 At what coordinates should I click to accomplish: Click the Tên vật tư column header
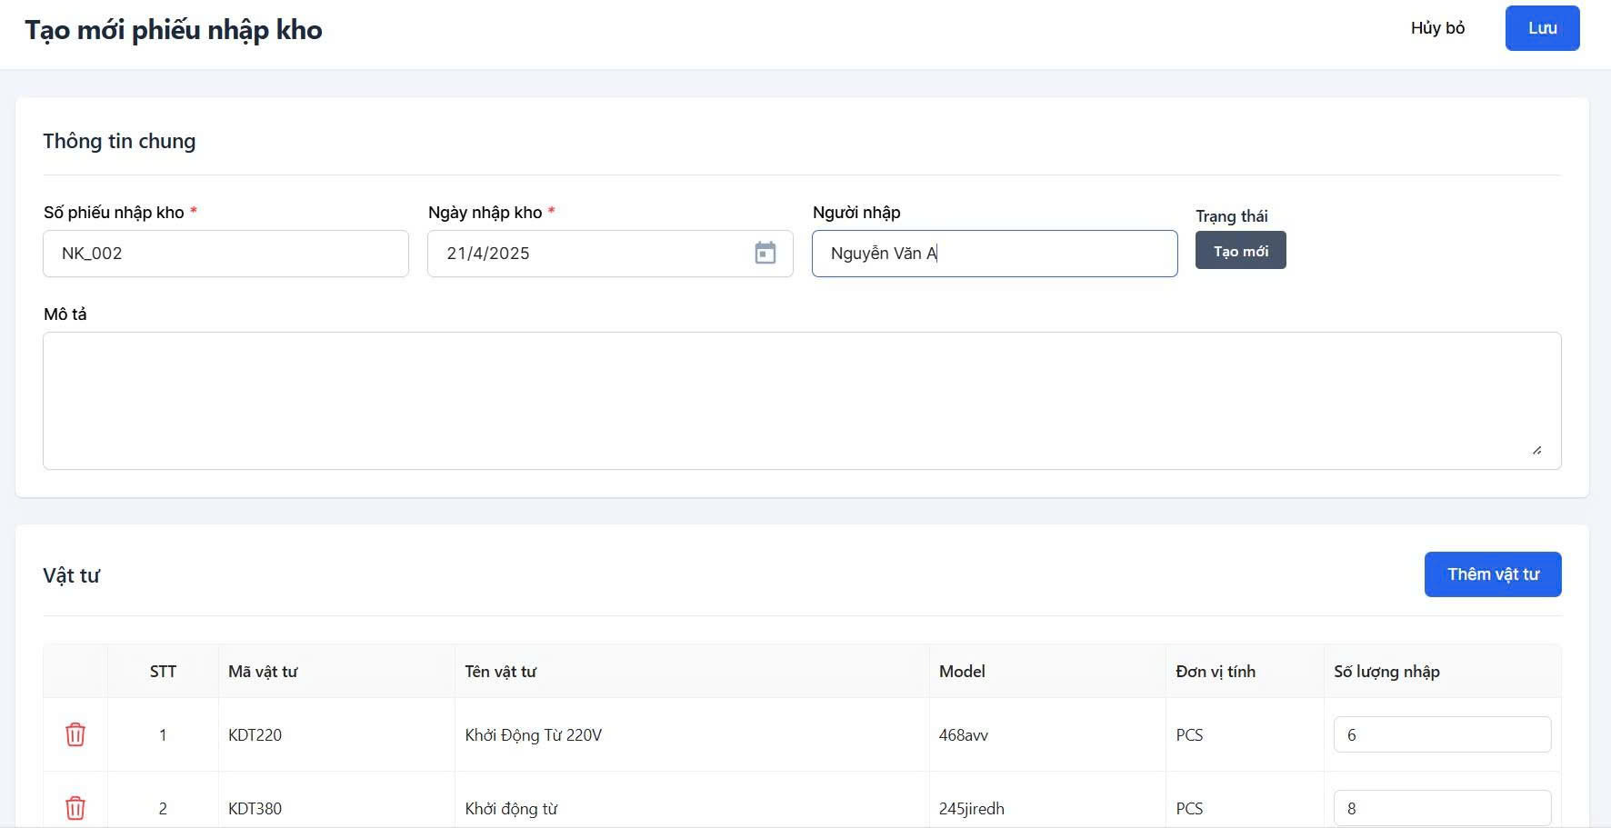click(501, 672)
